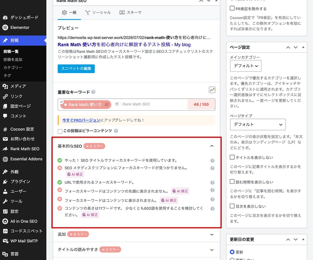This screenshot has width=313, height=260.
Task: Open the 設定 settings slider icon
Action: [x=5, y=211]
